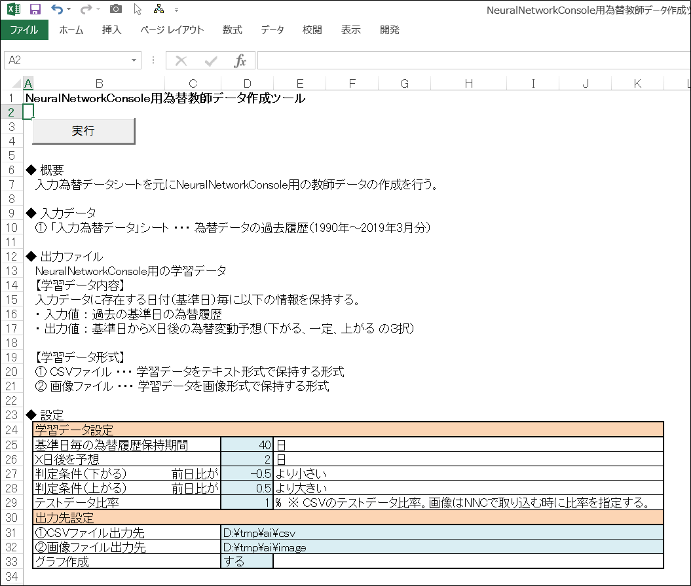Click the ◆ 設定 heading cell
Viewport: 691px width, 586px height.
(45, 414)
